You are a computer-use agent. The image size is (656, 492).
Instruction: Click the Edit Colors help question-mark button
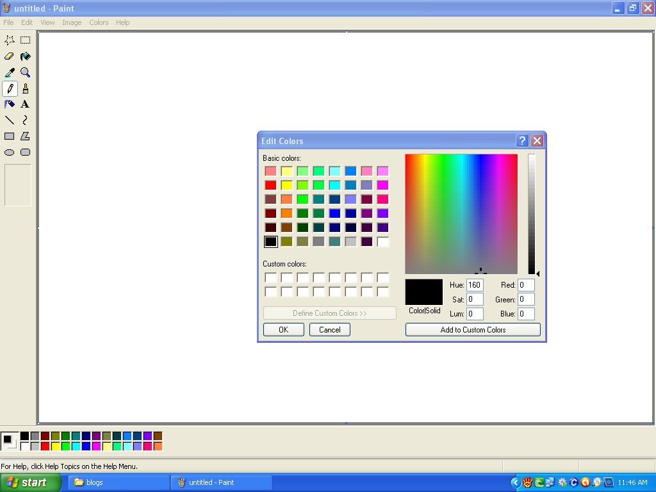click(522, 140)
